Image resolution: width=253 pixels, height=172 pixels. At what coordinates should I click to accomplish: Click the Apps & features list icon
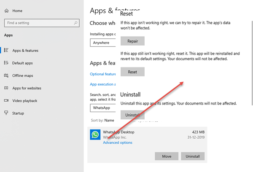pyautogui.click(x=6, y=50)
